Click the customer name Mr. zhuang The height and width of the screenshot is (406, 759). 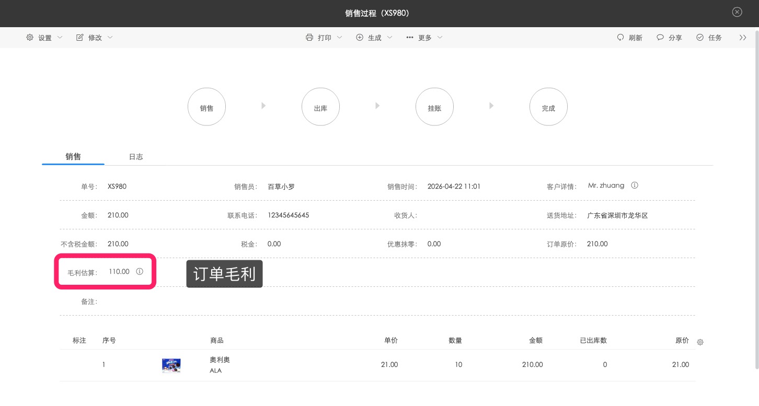click(606, 185)
